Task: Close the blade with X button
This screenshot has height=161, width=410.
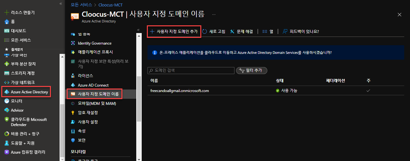Action: [x=399, y=14]
